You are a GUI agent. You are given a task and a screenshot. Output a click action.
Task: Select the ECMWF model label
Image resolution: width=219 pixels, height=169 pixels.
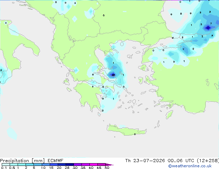pyautogui.click(x=56, y=161)
